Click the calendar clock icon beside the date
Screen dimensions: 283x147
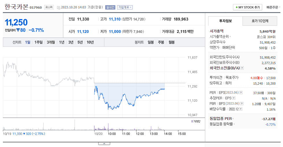[58, 8]
